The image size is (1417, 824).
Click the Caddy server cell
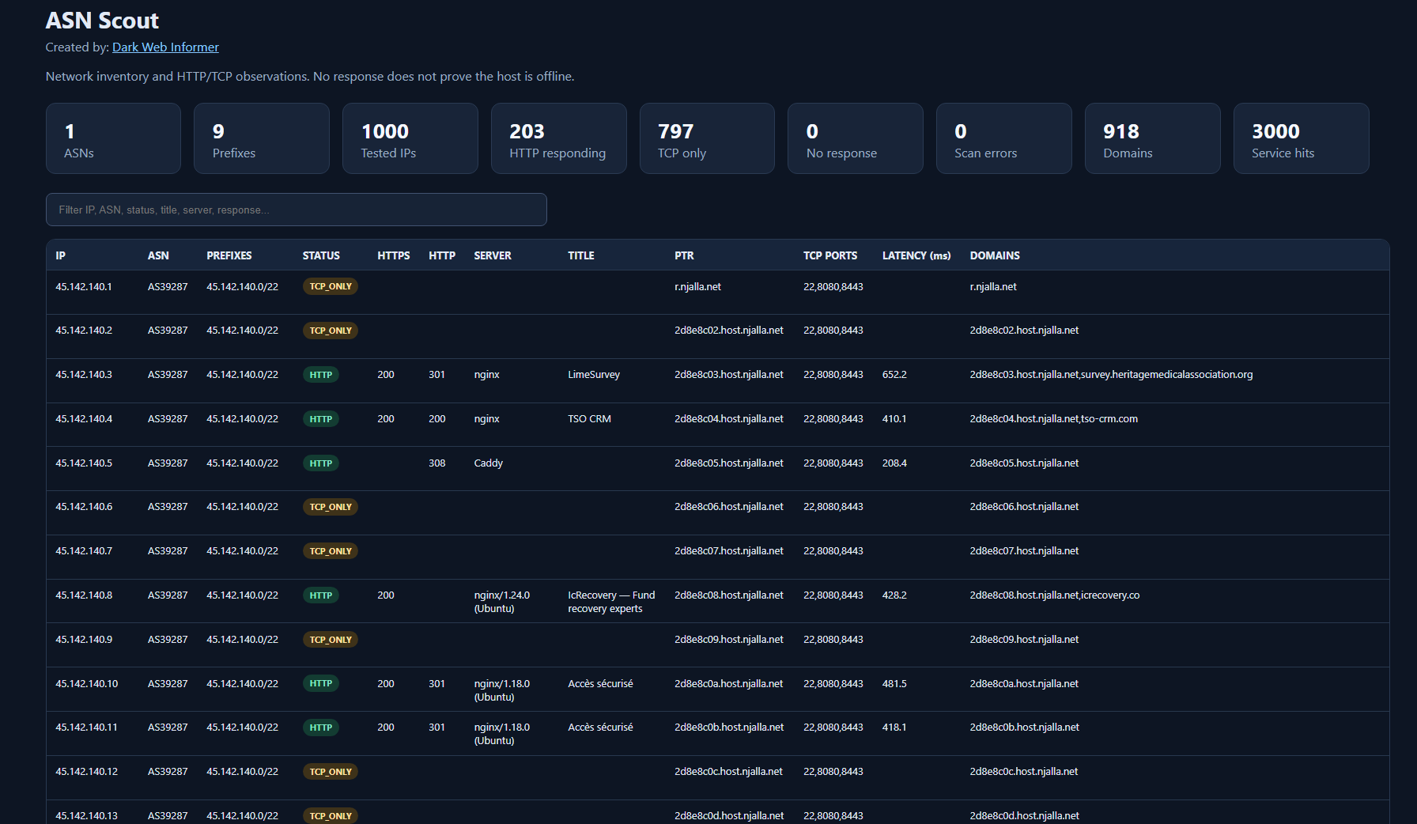coord(489,463)
